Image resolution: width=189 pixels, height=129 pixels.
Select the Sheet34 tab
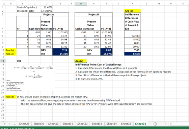pos(111,124)
